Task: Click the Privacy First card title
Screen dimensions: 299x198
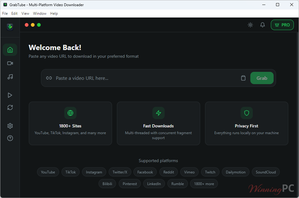Action: coord(247,126)
